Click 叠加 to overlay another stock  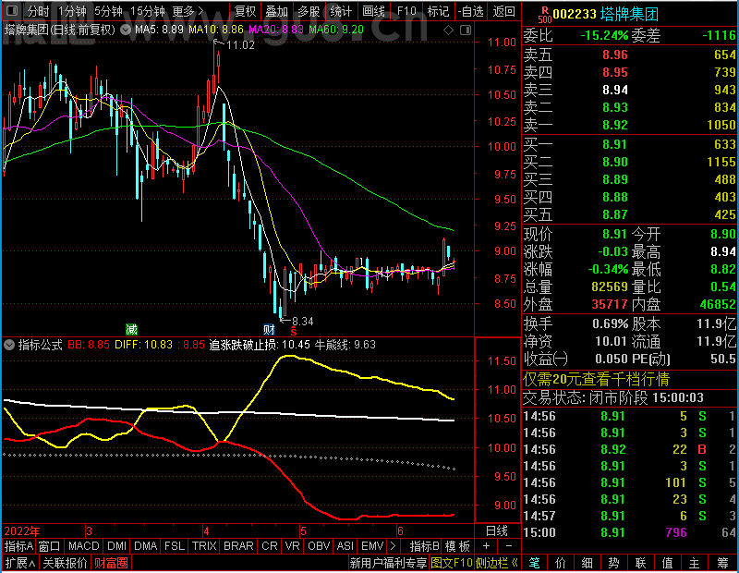(276, 11)
